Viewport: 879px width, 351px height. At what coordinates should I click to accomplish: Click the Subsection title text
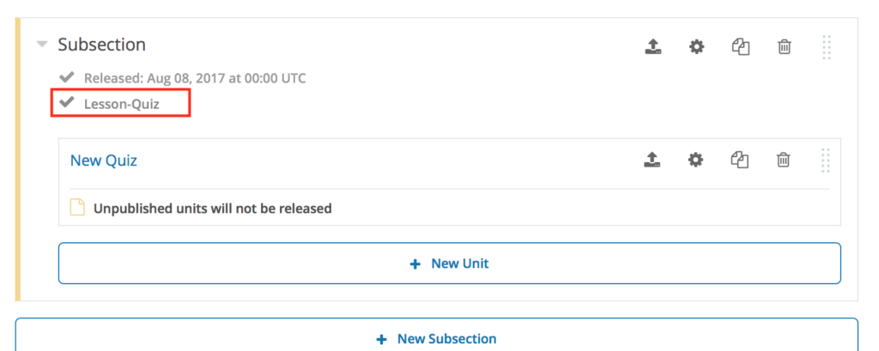pyautogui.click(x=102, y=45)
